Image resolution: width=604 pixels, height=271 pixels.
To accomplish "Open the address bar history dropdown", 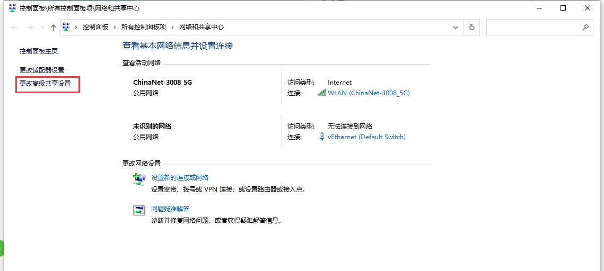I will 456,28.
